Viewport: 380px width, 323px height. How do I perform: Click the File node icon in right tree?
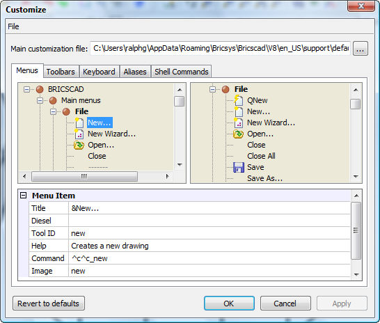point(225,89)
